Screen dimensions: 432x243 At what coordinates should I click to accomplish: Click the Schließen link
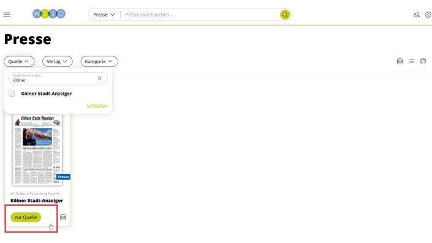click(x=97, y=106)
